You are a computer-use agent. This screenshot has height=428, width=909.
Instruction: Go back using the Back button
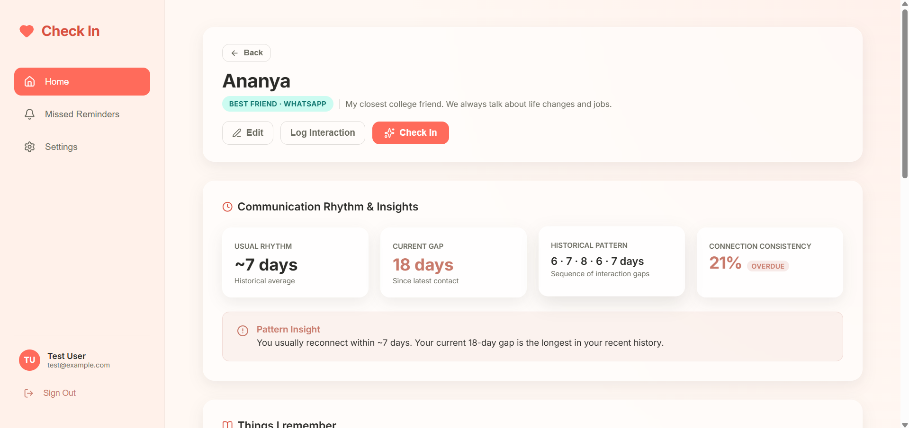[246, 53]
